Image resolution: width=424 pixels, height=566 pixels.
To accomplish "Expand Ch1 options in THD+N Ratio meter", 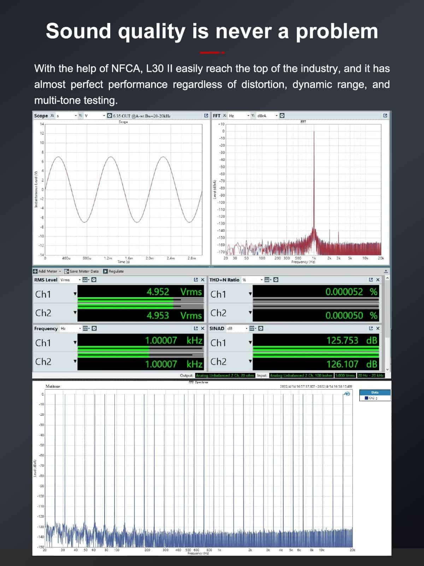I will tap(250, 294).
